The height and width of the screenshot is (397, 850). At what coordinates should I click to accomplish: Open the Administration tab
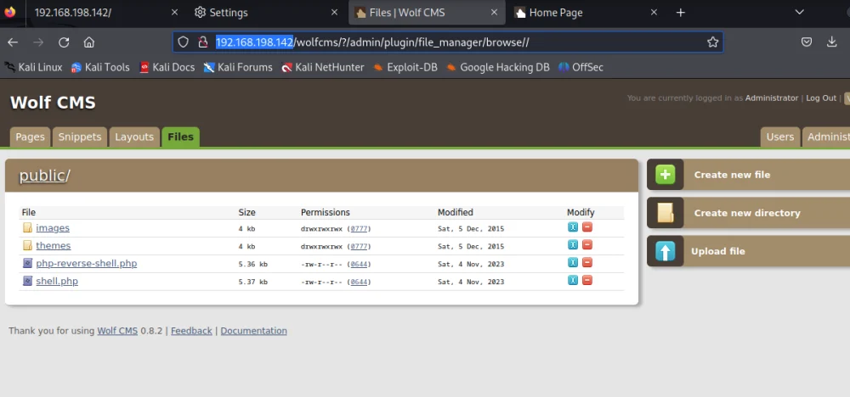point(826,137)
